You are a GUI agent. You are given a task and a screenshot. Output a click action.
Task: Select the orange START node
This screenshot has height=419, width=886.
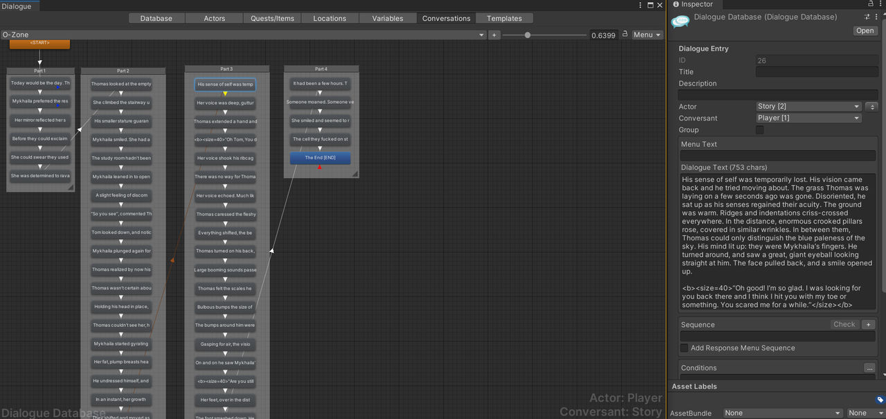(x=39, y=43)
